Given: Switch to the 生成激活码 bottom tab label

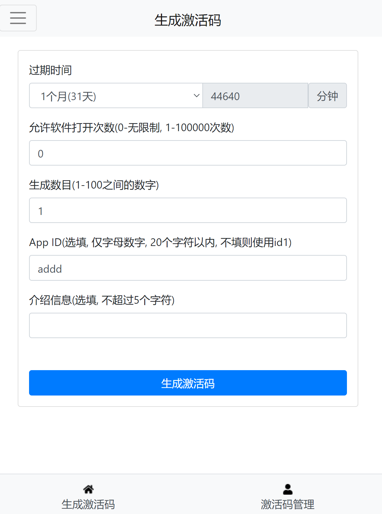Looking at the screenshot, I should click(x=88, y=504).
